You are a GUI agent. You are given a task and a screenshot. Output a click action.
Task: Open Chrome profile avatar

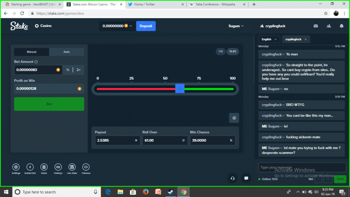pos(336,14)
